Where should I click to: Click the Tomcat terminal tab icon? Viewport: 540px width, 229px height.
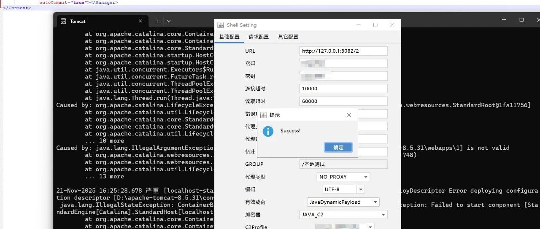coord(63,21)
